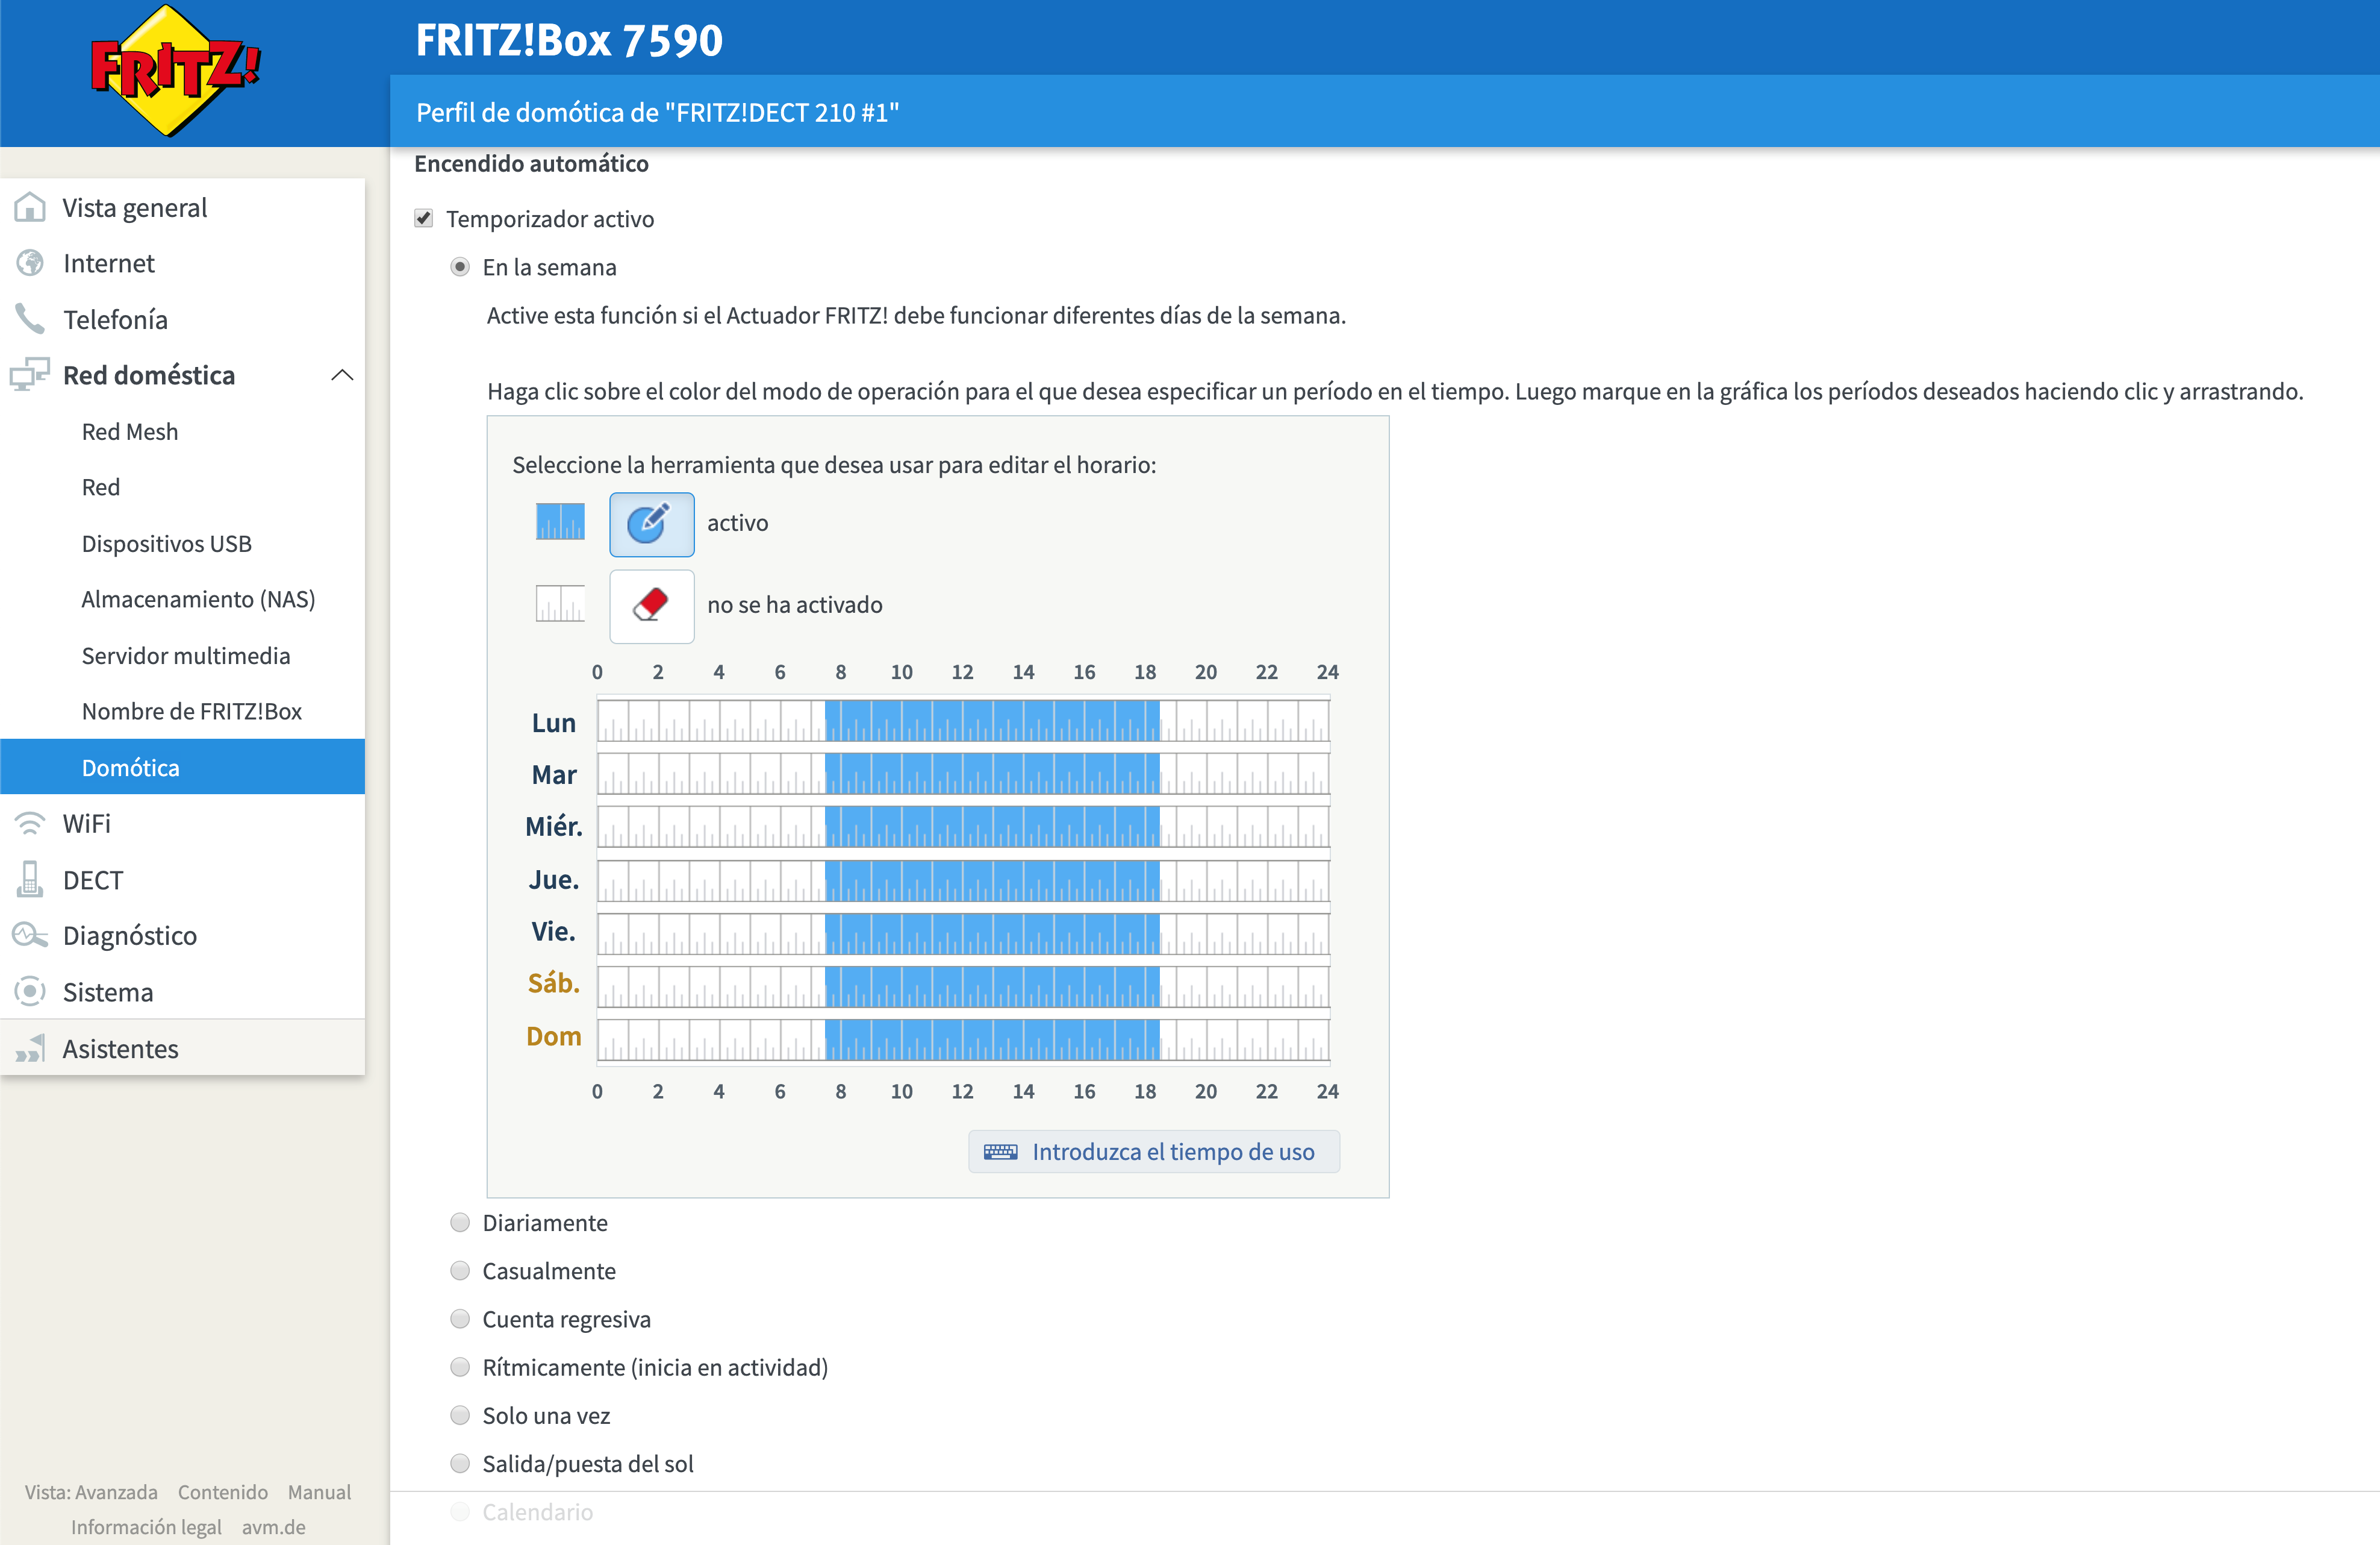Collapse the Red doméstica menu chevron
This screenshot has width=2380, height=1545.
[342, 374]
